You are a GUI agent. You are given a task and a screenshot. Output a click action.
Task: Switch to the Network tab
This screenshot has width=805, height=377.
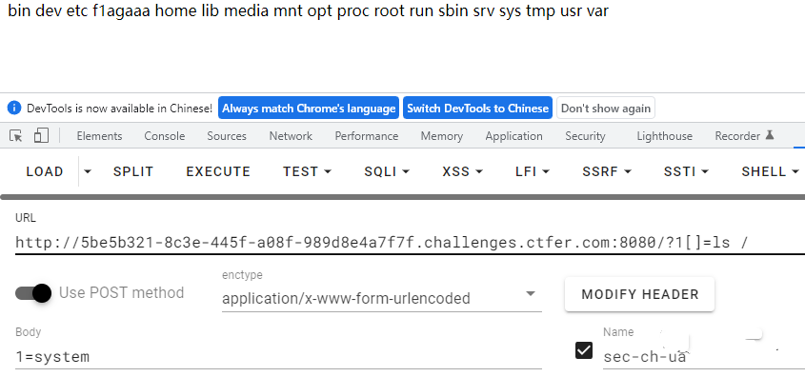[291, 136]
